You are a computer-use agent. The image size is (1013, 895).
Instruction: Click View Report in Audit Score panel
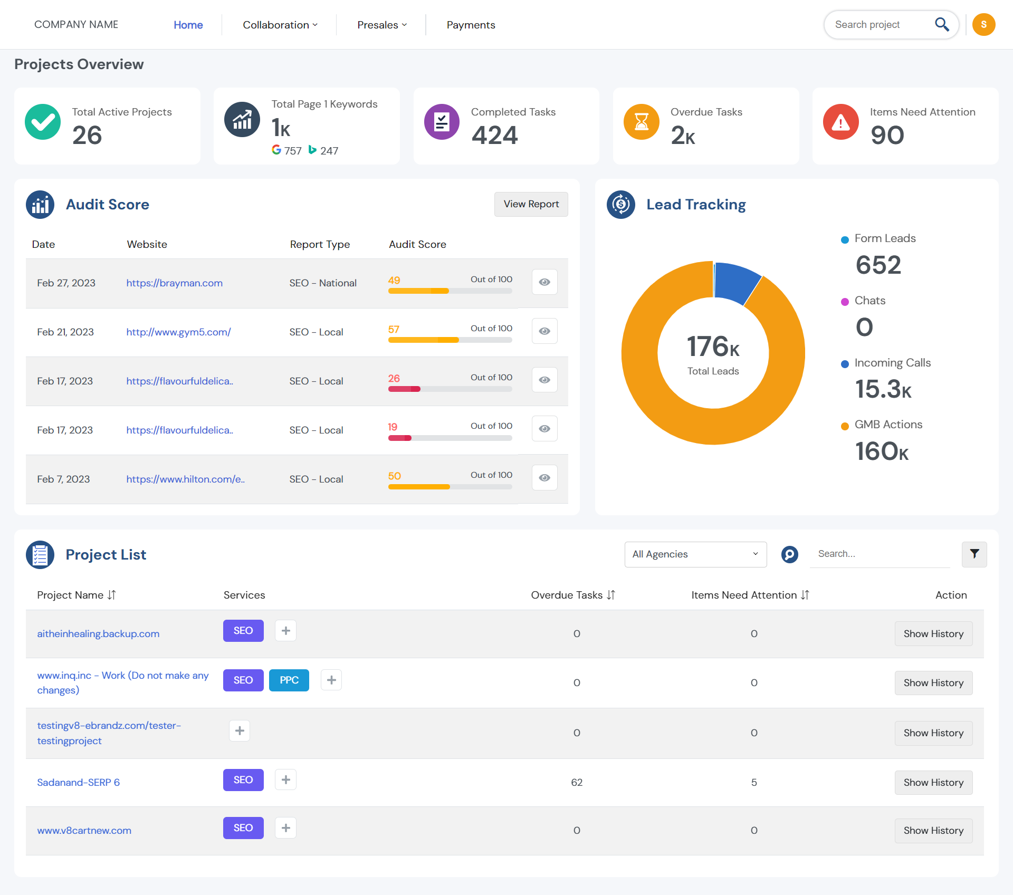(531, 204)
